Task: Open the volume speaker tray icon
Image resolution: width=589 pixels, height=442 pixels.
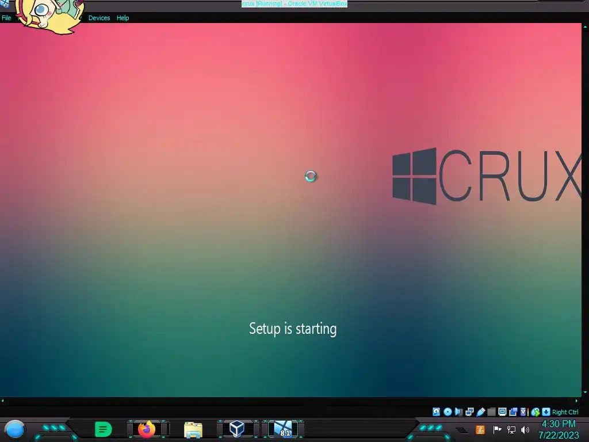Action: coord(525,429)
